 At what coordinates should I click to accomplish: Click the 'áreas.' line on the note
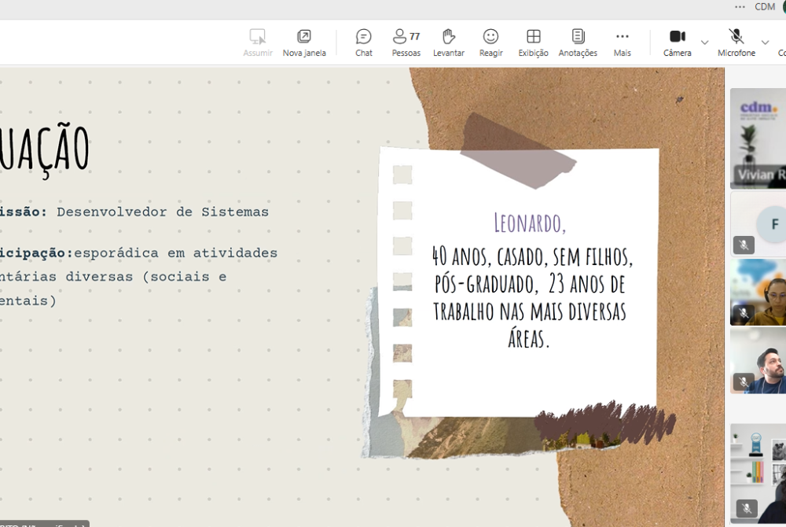pos(529,338)
